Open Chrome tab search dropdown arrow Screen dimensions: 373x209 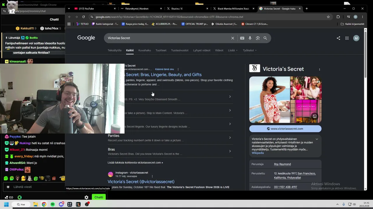click(69, 9)
